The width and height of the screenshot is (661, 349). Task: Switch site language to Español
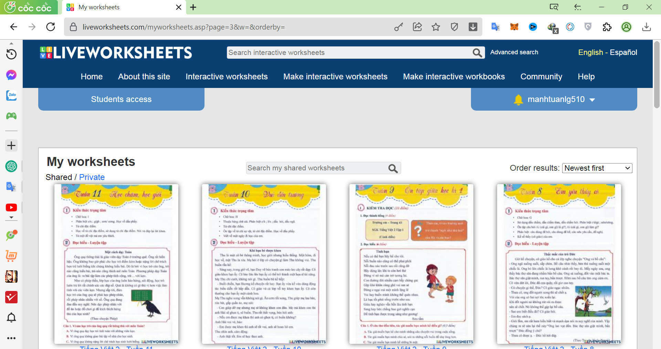point(623,52)
